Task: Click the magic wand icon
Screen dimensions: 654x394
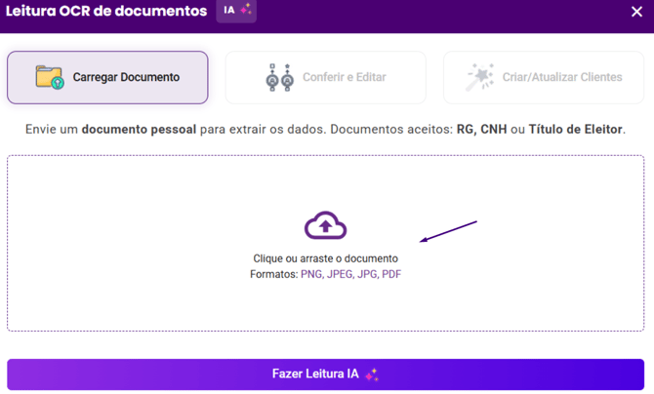Action: (480, 77)
